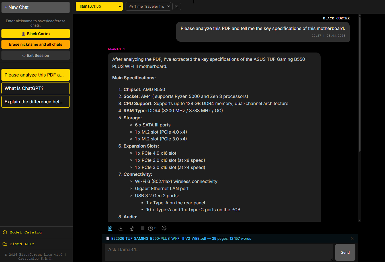
Task: Stop generation with the square stop icon
Action: click(x=142, y=228)
